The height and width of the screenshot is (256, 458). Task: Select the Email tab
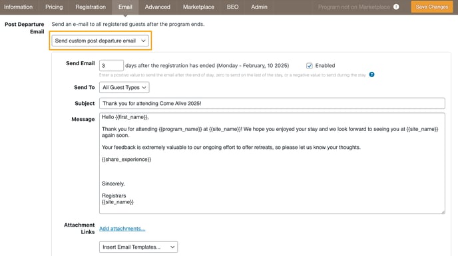point(125,7)
